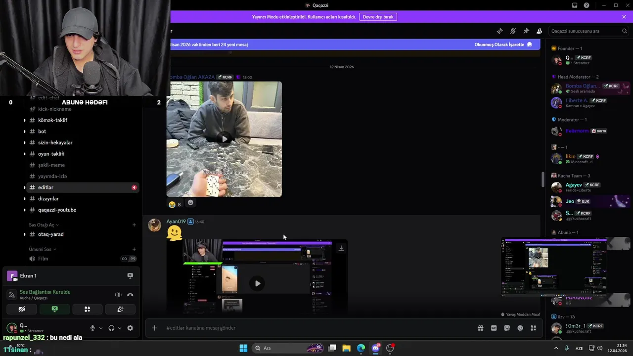The height and width of the screenshot is (356, 633).
Task: Show hidden system tray icons arrow
Action: click(556, 348)
